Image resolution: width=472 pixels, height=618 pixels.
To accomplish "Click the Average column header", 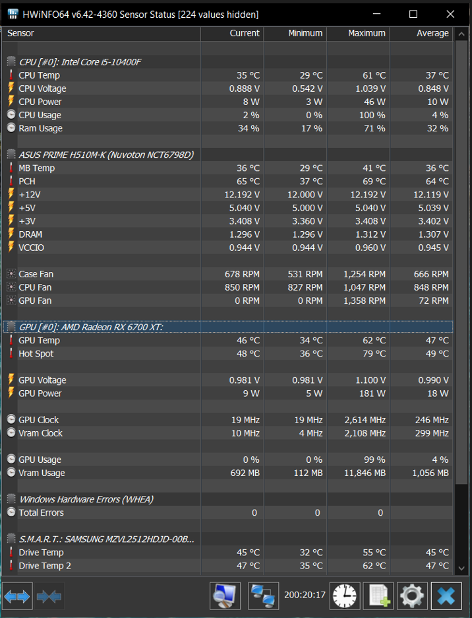I will (421, 33).
